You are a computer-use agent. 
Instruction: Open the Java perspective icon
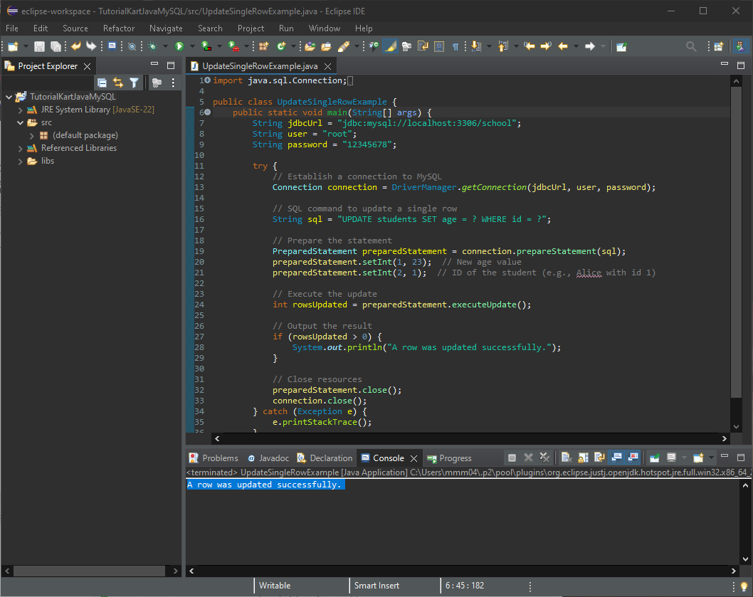pos(741,46)
